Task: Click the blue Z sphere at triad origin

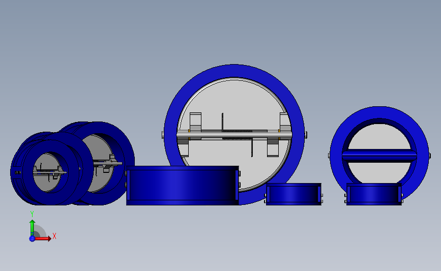Action: [32, 238]
